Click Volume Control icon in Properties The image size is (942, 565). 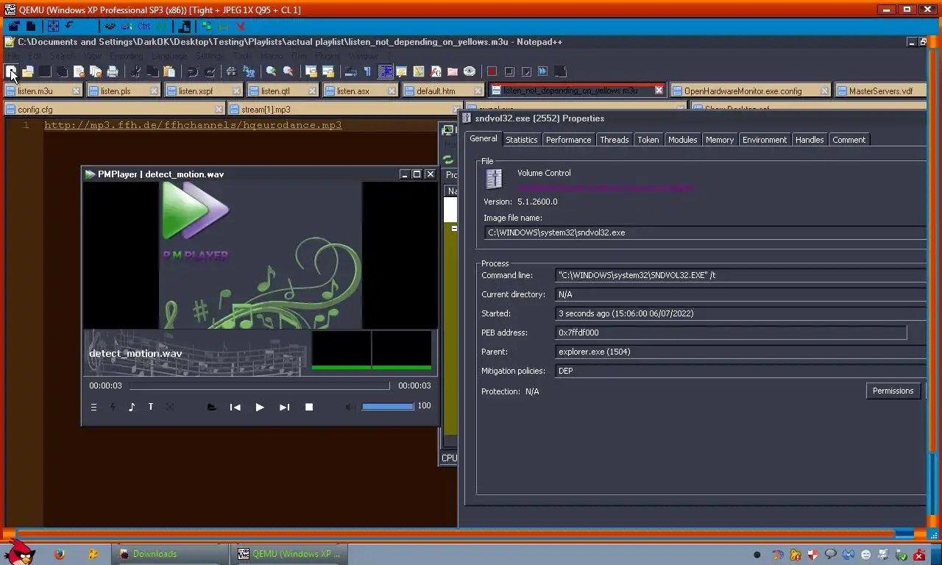point(494,180)
